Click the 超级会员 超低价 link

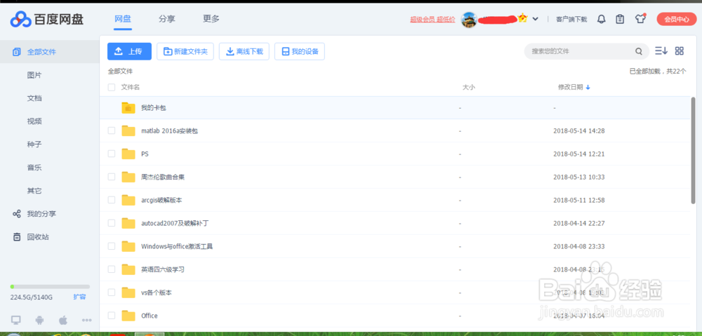[x=432, y=20]
